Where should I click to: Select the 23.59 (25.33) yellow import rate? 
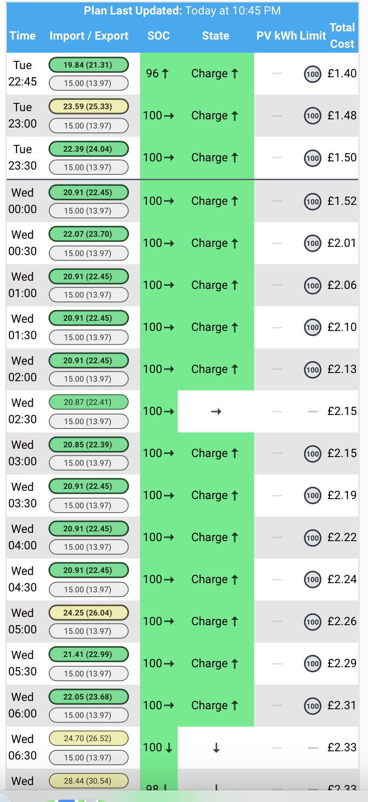pyautogui.click(x=88, y=106)
